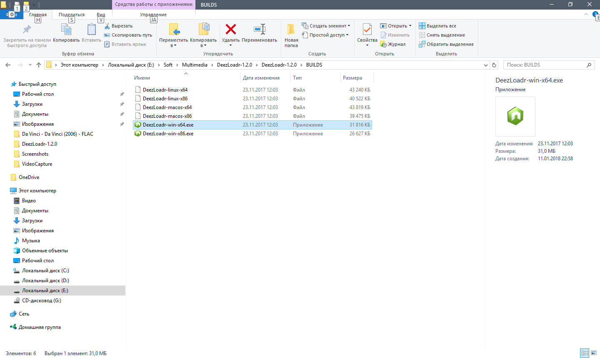Refresh the current folder view
The image size is (600, 358).
494,65
